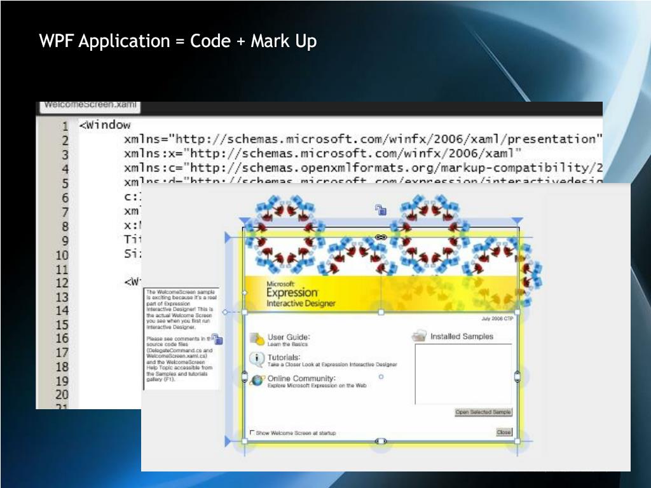Click the Close button in Welcome Screen
The width and height of the screenshot is (651, 488).
[x=504, y=432]
